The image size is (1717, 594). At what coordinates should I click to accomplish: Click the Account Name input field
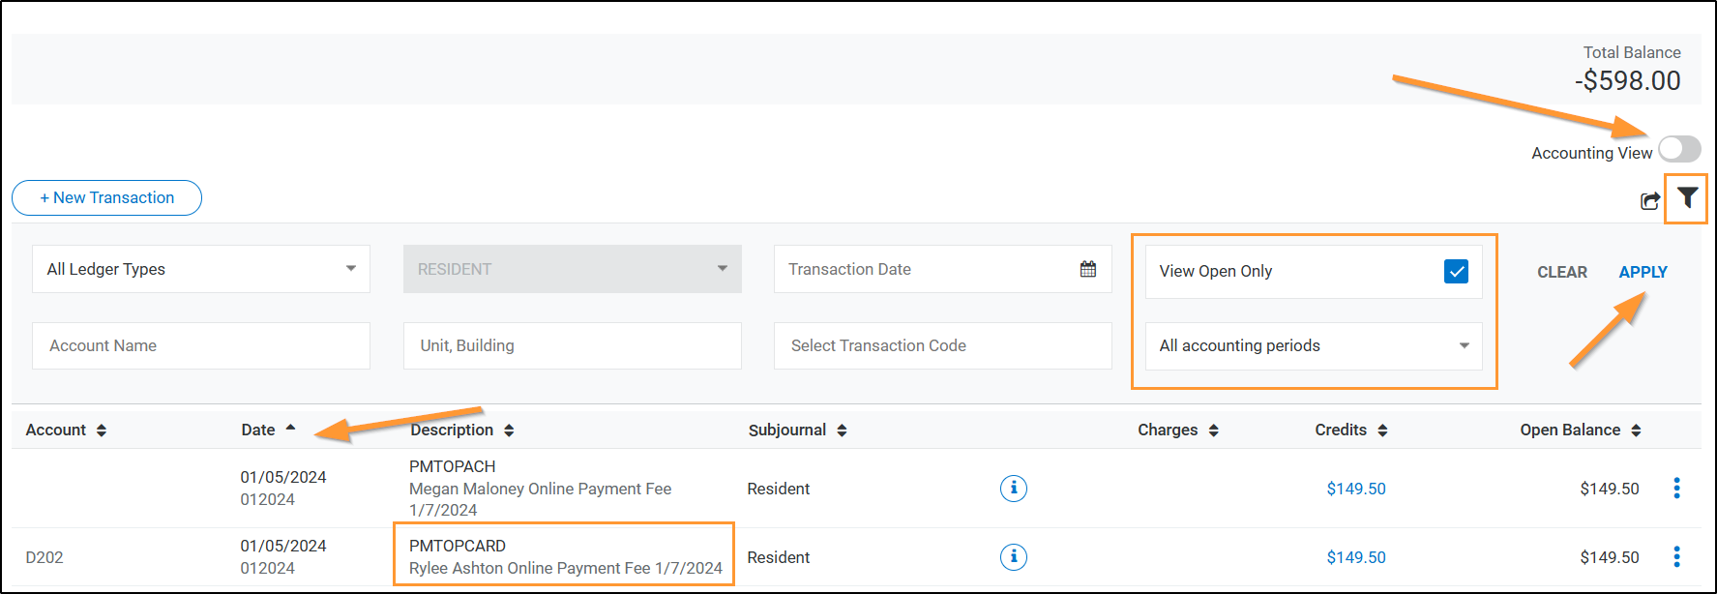tap(201, 345)
